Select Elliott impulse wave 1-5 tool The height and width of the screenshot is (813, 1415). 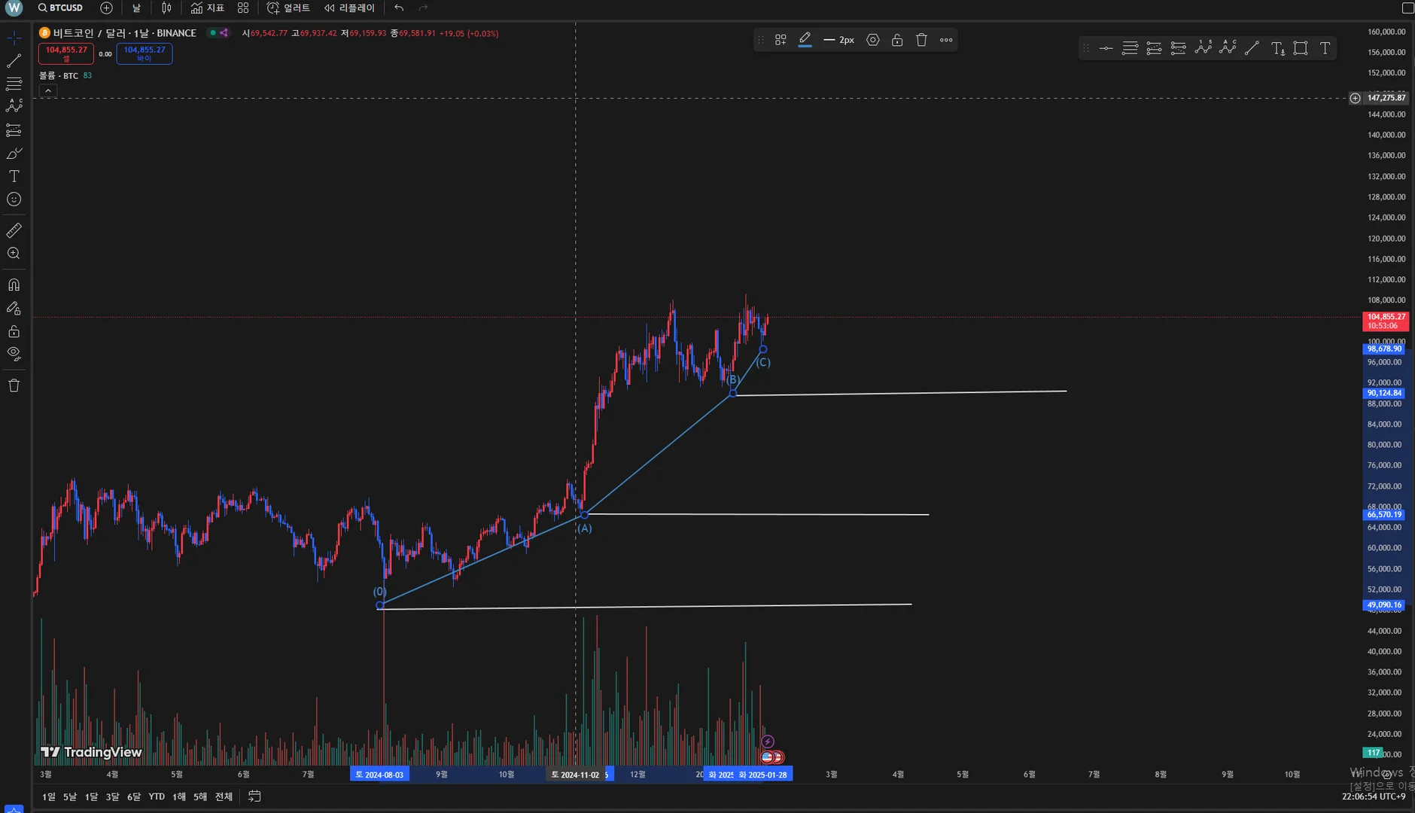pos(1204,48)
